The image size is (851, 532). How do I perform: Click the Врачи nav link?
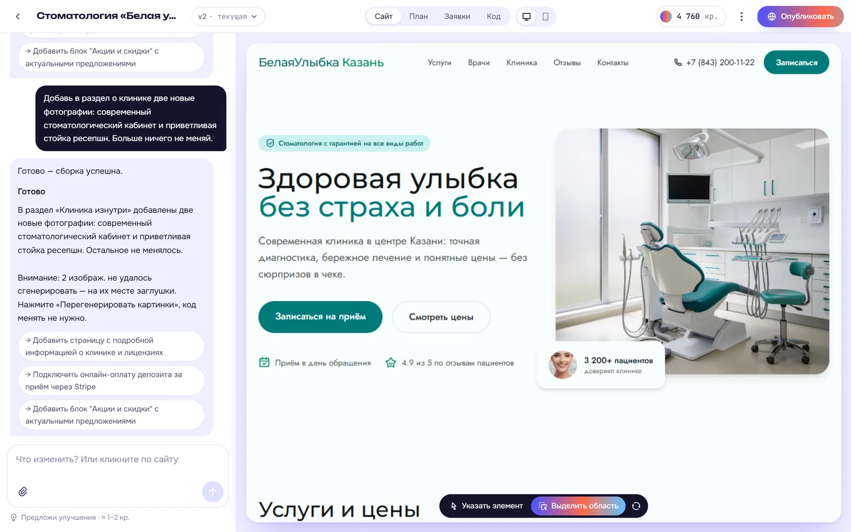[479, 63]
